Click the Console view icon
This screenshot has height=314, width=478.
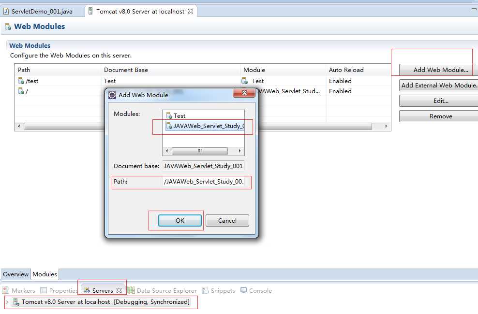[243, 290]
